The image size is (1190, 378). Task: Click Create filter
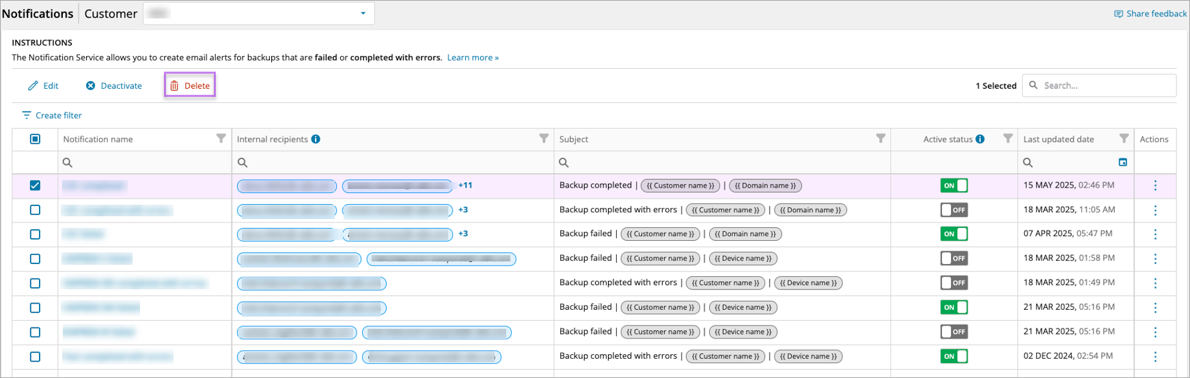[x=52, y=115]
